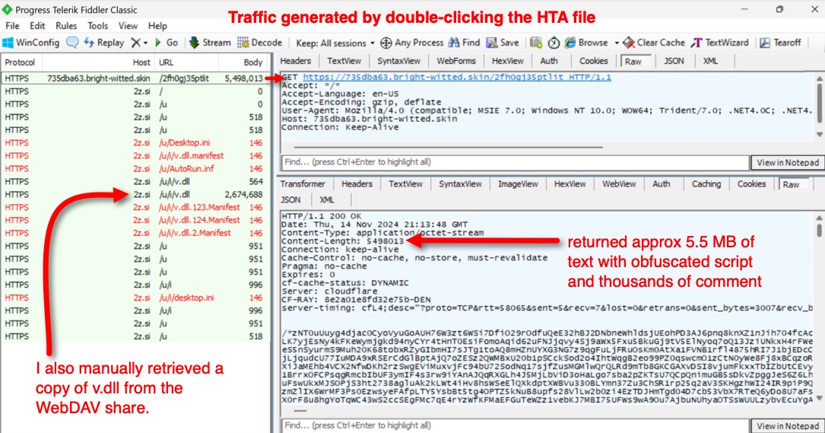Open the Tools menu

click(x=98, y=26)
